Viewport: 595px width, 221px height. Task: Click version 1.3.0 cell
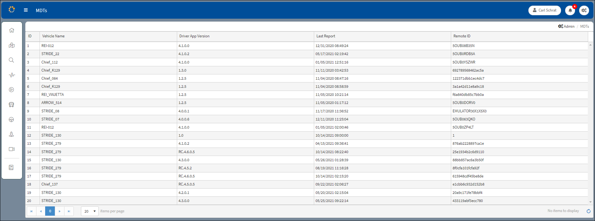click(x=245, y=70)
